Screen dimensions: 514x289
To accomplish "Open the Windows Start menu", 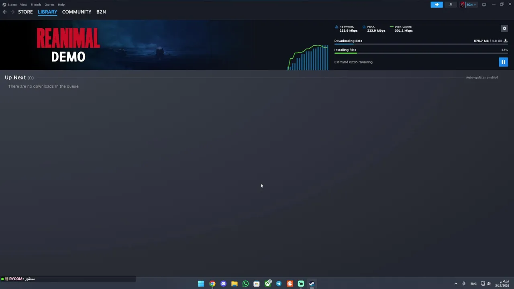I will pos(201,284).
